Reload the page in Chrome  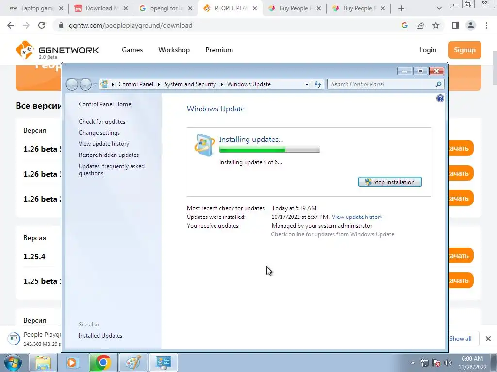pyautogui.click(x=42, y=25)
